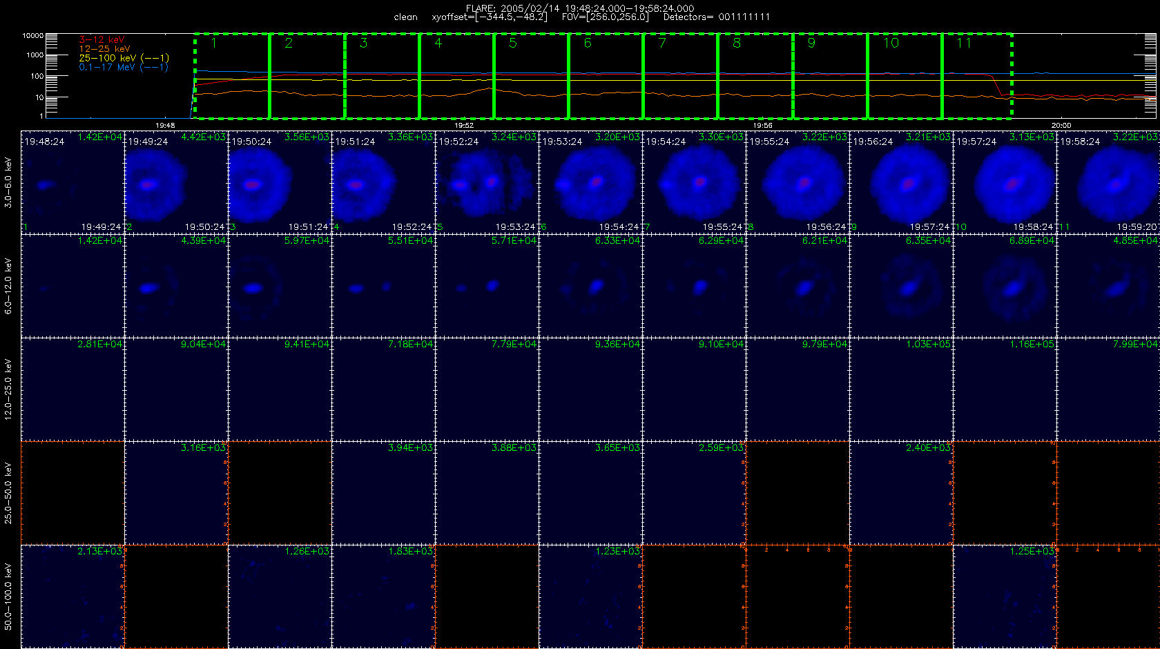The image size is (1160, 649).
Task: Select time interval marker 6 in light curve
Action: click(x=588, y=43)
